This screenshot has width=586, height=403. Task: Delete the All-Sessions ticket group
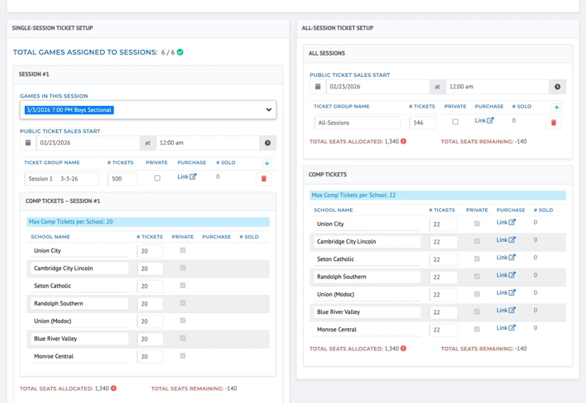(x=554, y=122)
